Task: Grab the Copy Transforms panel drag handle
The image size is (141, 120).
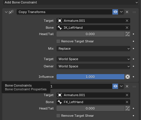Action: (134, 12)
